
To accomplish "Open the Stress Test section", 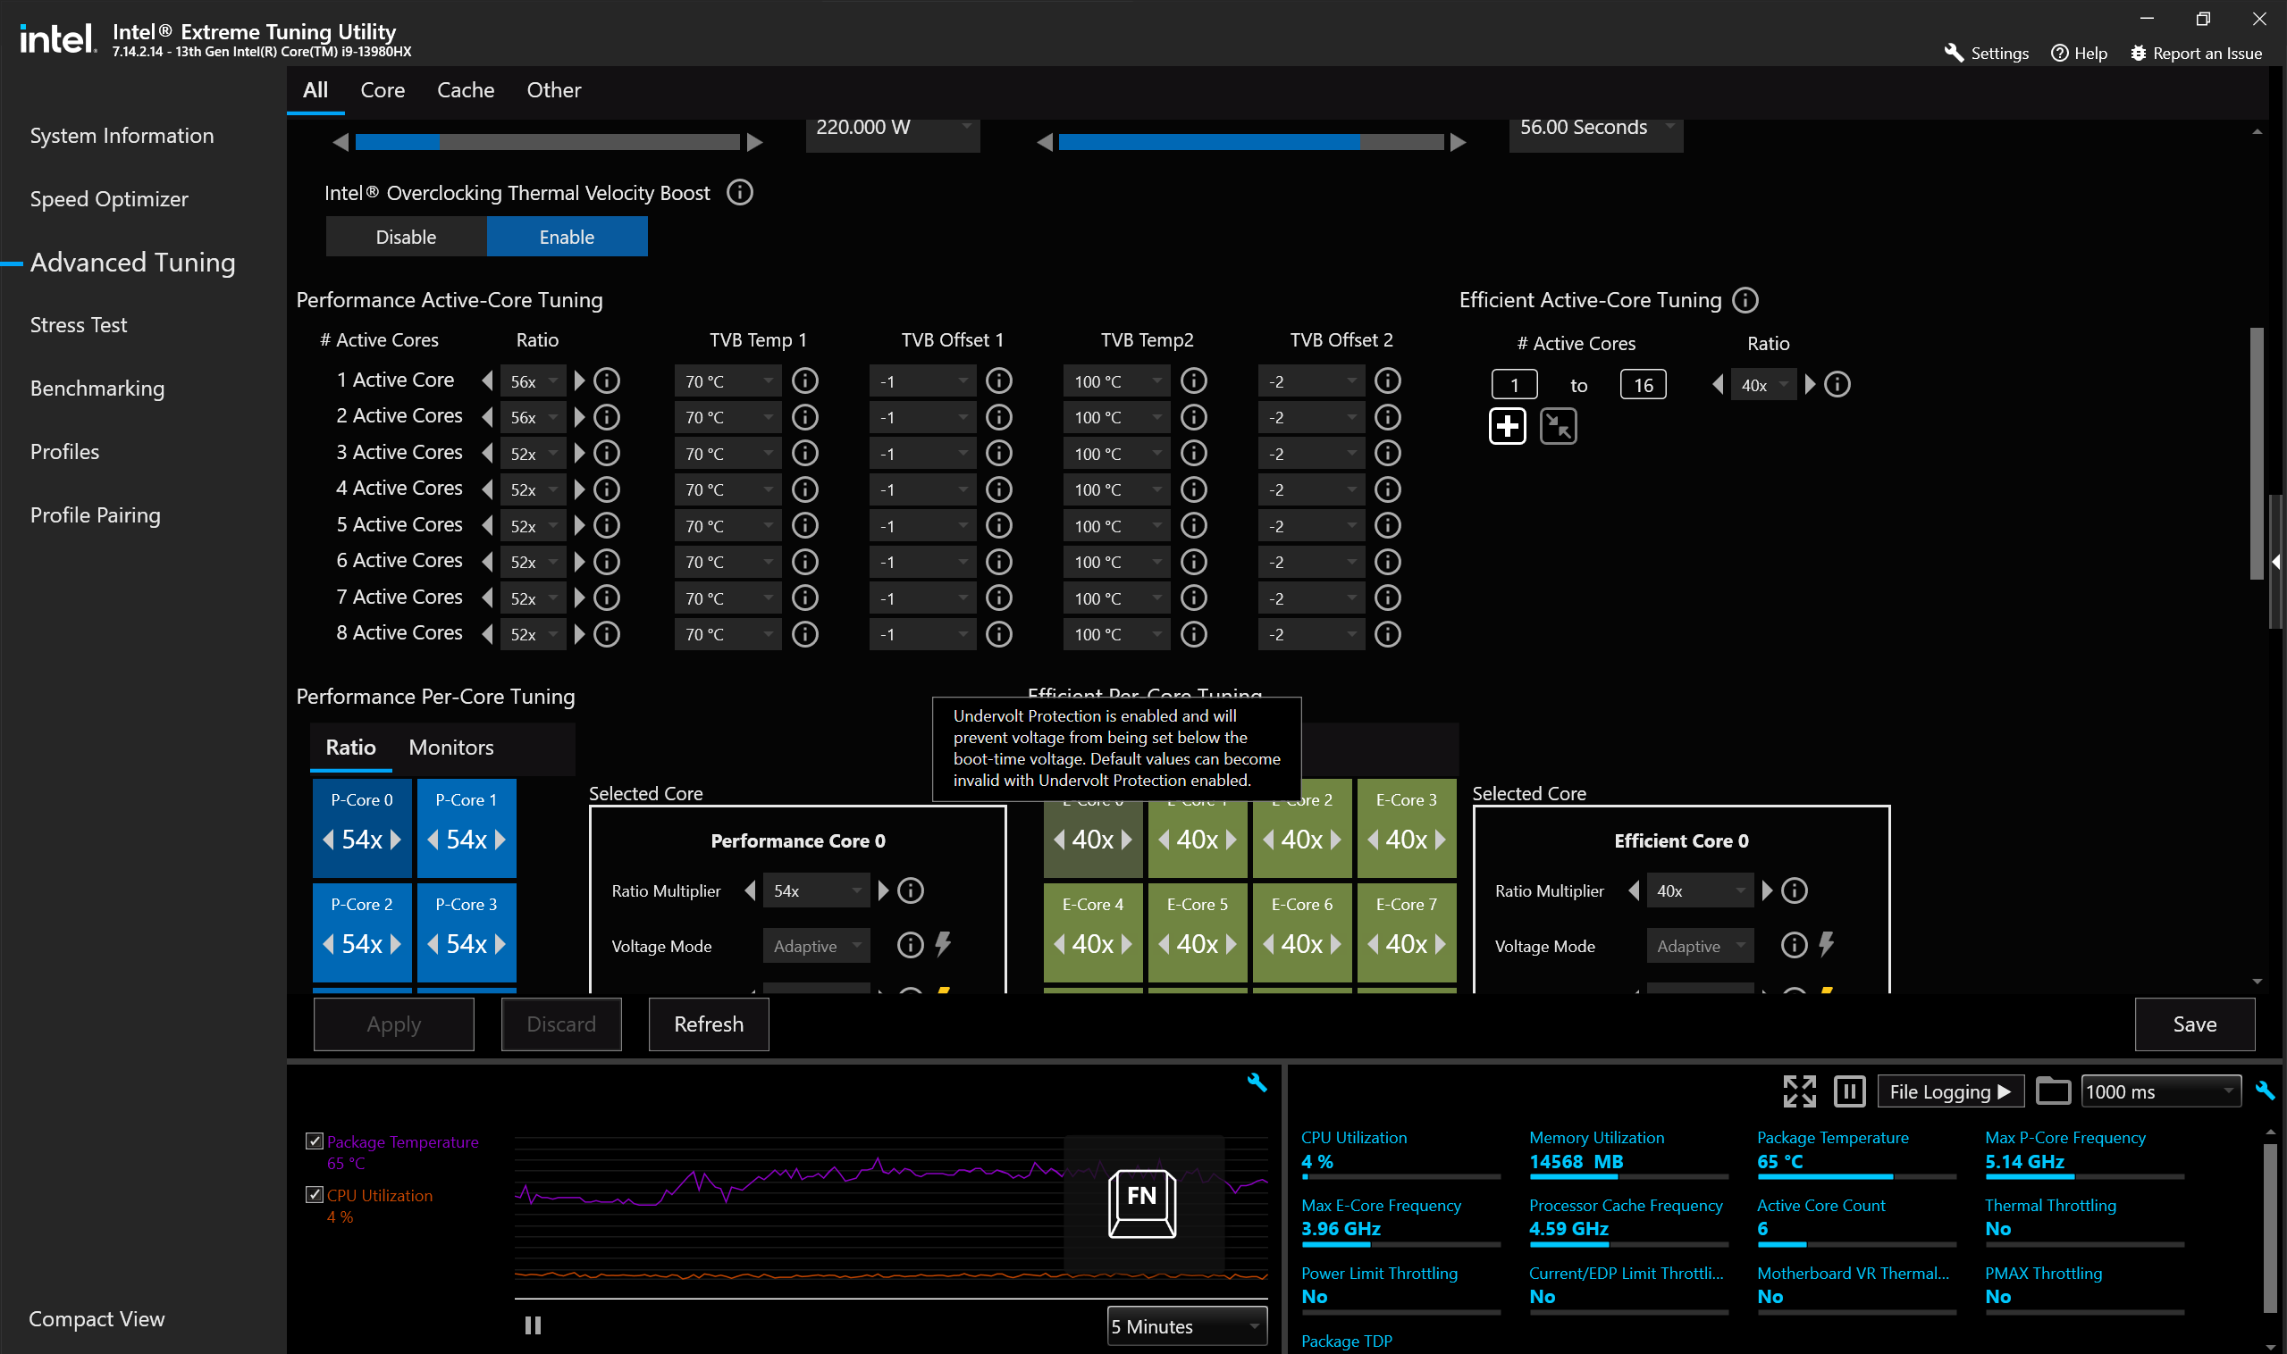I will point(79,325).
